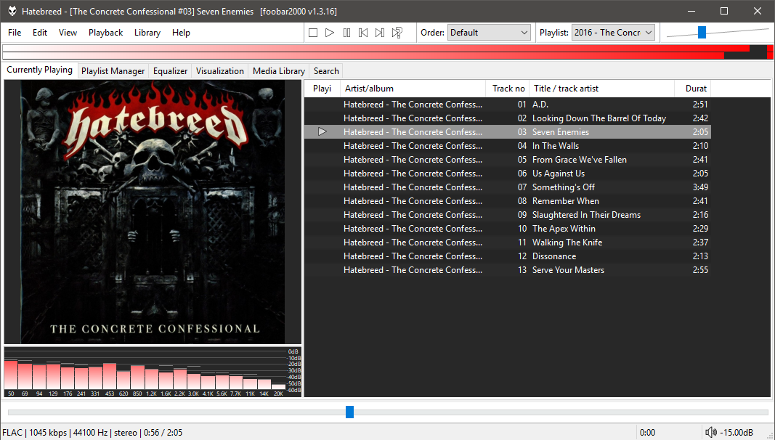The image size is (775, 440).
Task: Click the seekbar handle at the bottom
Action: pos(349,412)
